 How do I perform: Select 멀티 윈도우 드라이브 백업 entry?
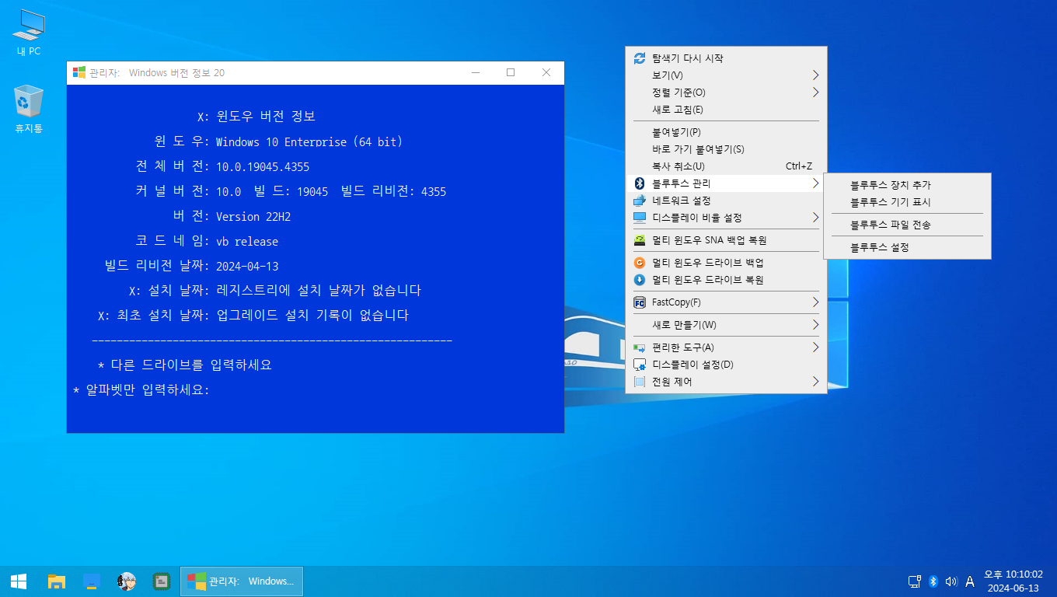pyautogui.click(x=726, y=263)
